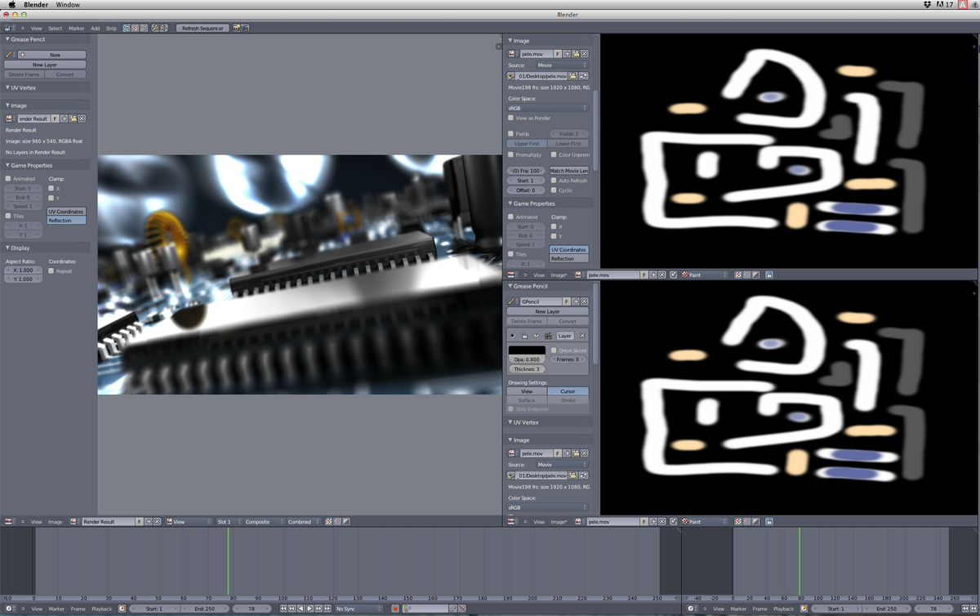This screenshot has height=616, width=980.
Task: Unlink the pele.mov image datablock
Action: (585, 54)
